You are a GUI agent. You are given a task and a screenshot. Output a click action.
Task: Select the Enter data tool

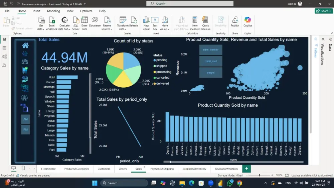tap(85, 23)
